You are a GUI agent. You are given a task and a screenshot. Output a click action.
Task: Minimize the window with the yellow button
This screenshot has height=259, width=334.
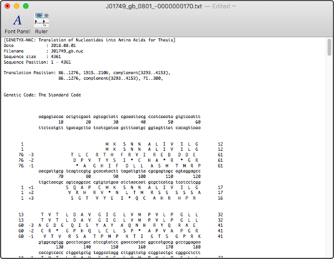[x=17, y=6]
